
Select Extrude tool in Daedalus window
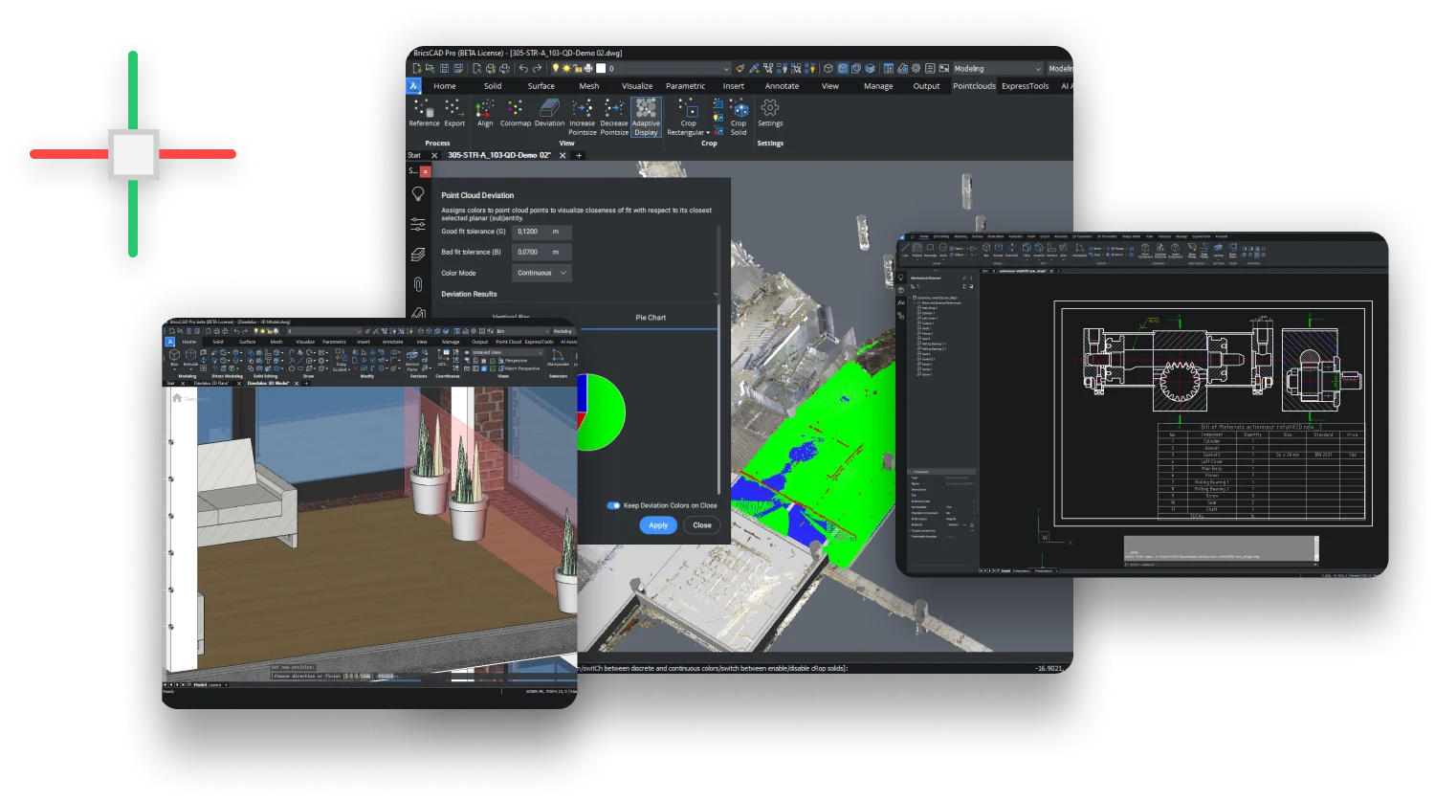click(x=190, y=357)
